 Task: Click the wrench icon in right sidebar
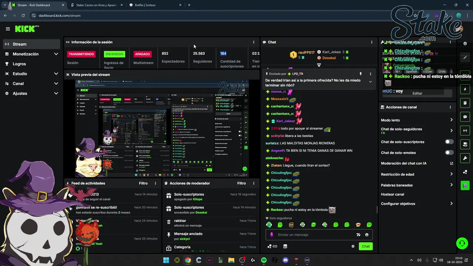click(x=465, y=158)
